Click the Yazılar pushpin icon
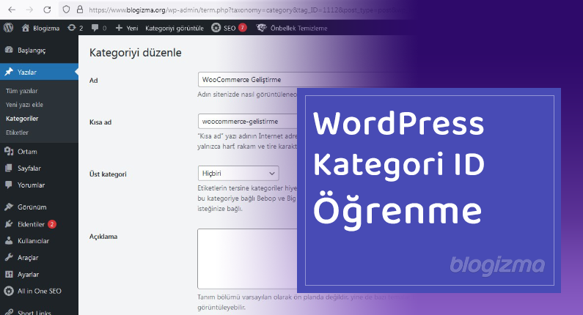 pyautogui.click(x=9, y=72)
